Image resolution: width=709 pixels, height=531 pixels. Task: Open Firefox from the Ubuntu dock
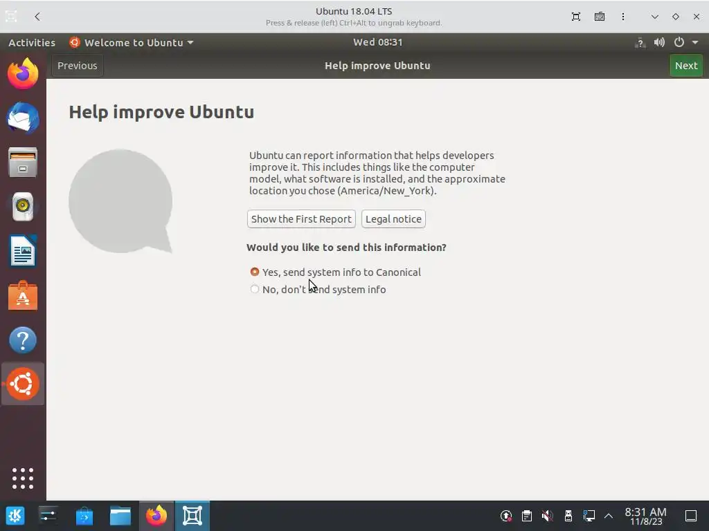click(x=23, y=73)
